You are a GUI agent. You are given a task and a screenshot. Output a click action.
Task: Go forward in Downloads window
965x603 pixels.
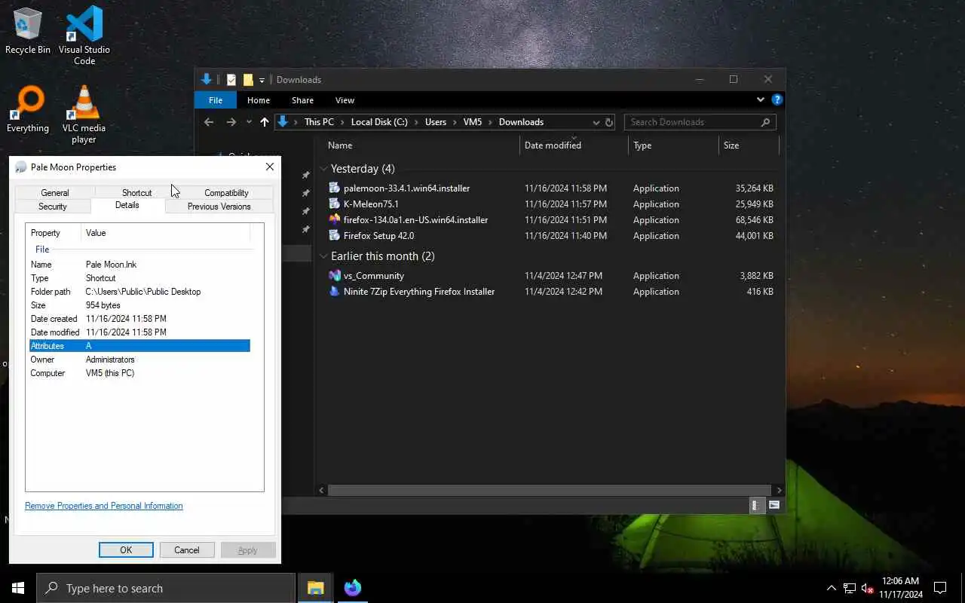coord(231,122)
